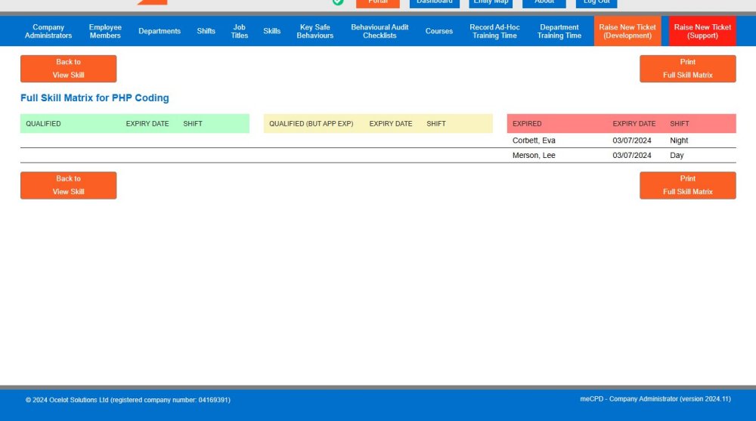This screenshot has width=756, height=421.
Task: Open the Departments section
Action: point(160,31)
